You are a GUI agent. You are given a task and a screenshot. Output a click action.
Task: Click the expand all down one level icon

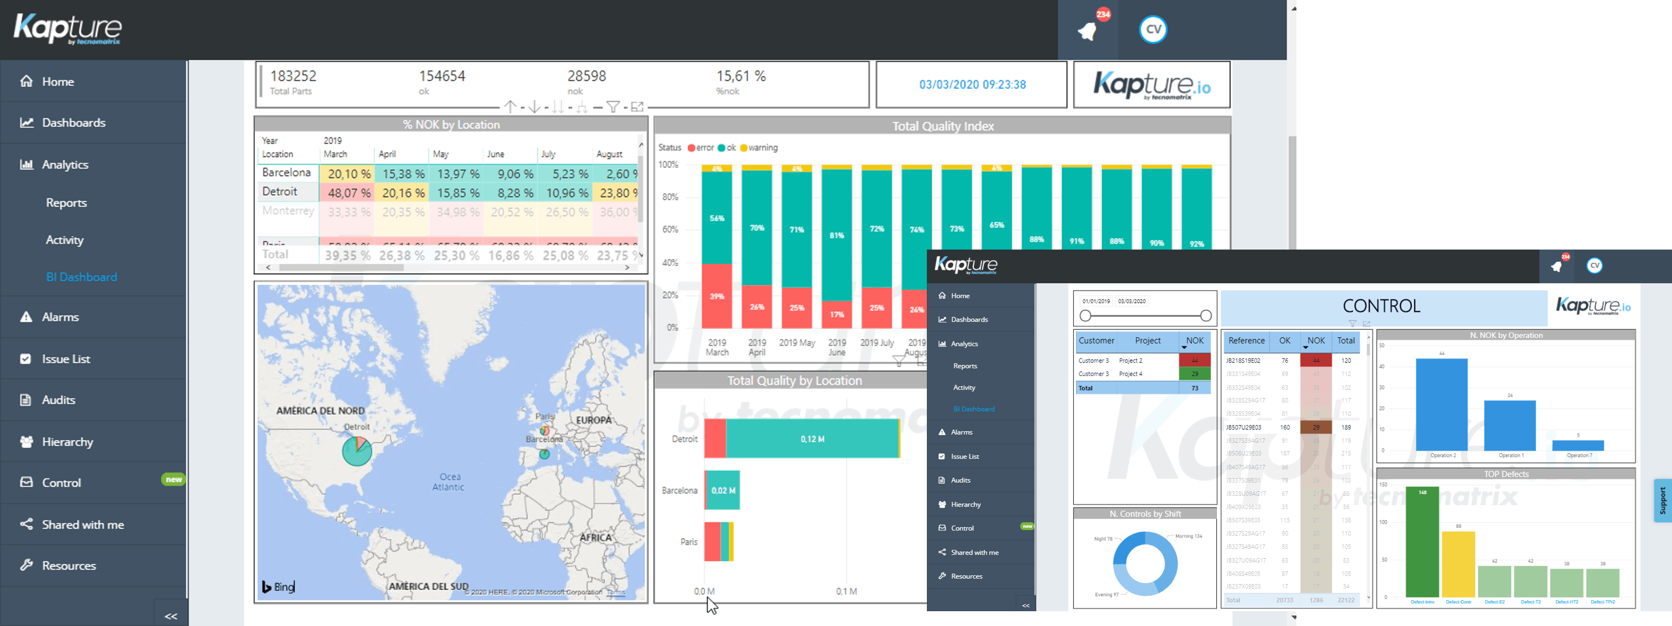tap(581, 106)
